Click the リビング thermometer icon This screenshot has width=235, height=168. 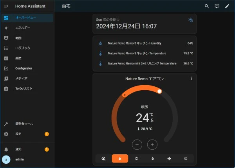point(100,64)
